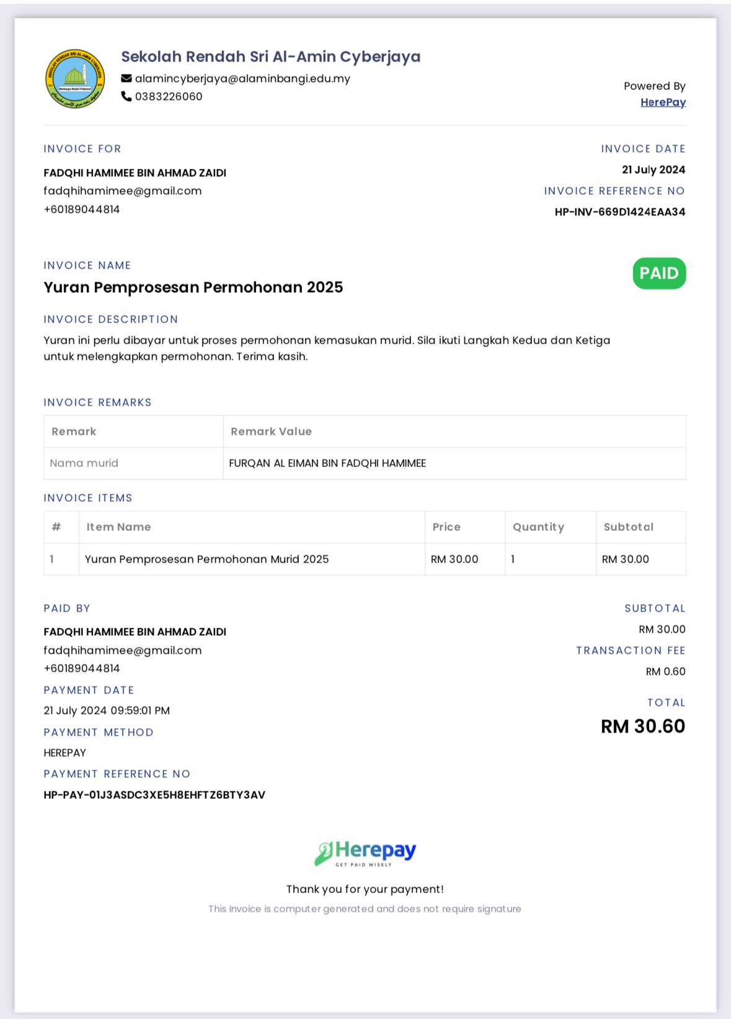Click the phone handset icon

[126, 96]
